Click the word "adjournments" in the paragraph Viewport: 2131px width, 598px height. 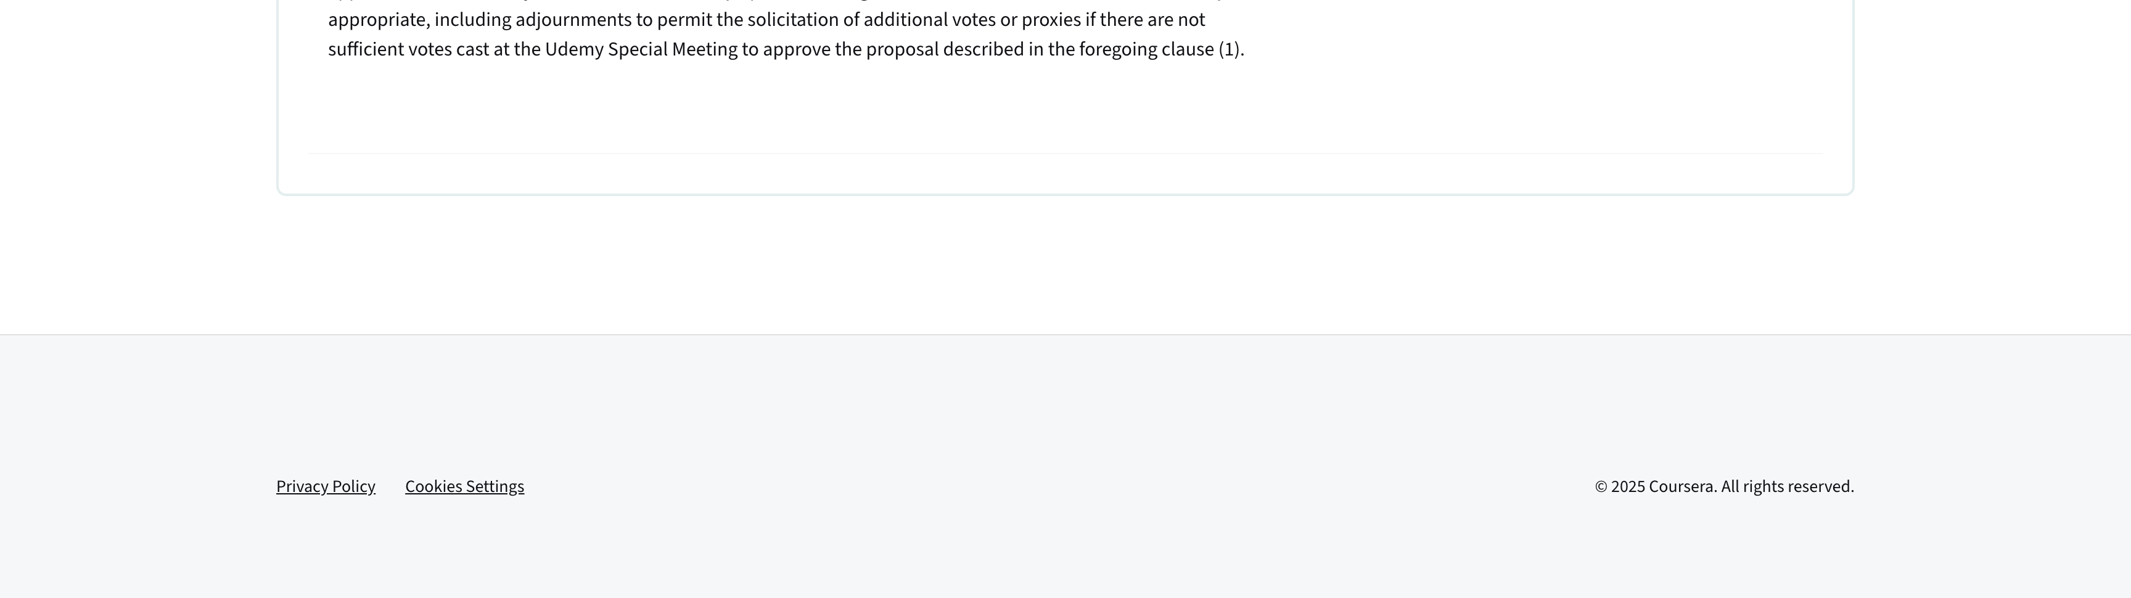[x=573, y=20]
